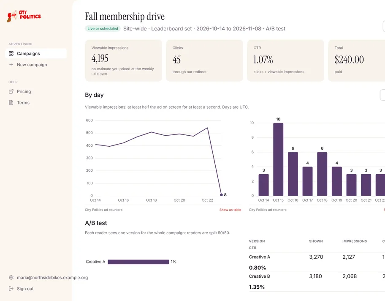The width and height of the screenshot is (385, 301).
Task: Click the Oct 14 bar in clicks chart
Action: point(263,185)
